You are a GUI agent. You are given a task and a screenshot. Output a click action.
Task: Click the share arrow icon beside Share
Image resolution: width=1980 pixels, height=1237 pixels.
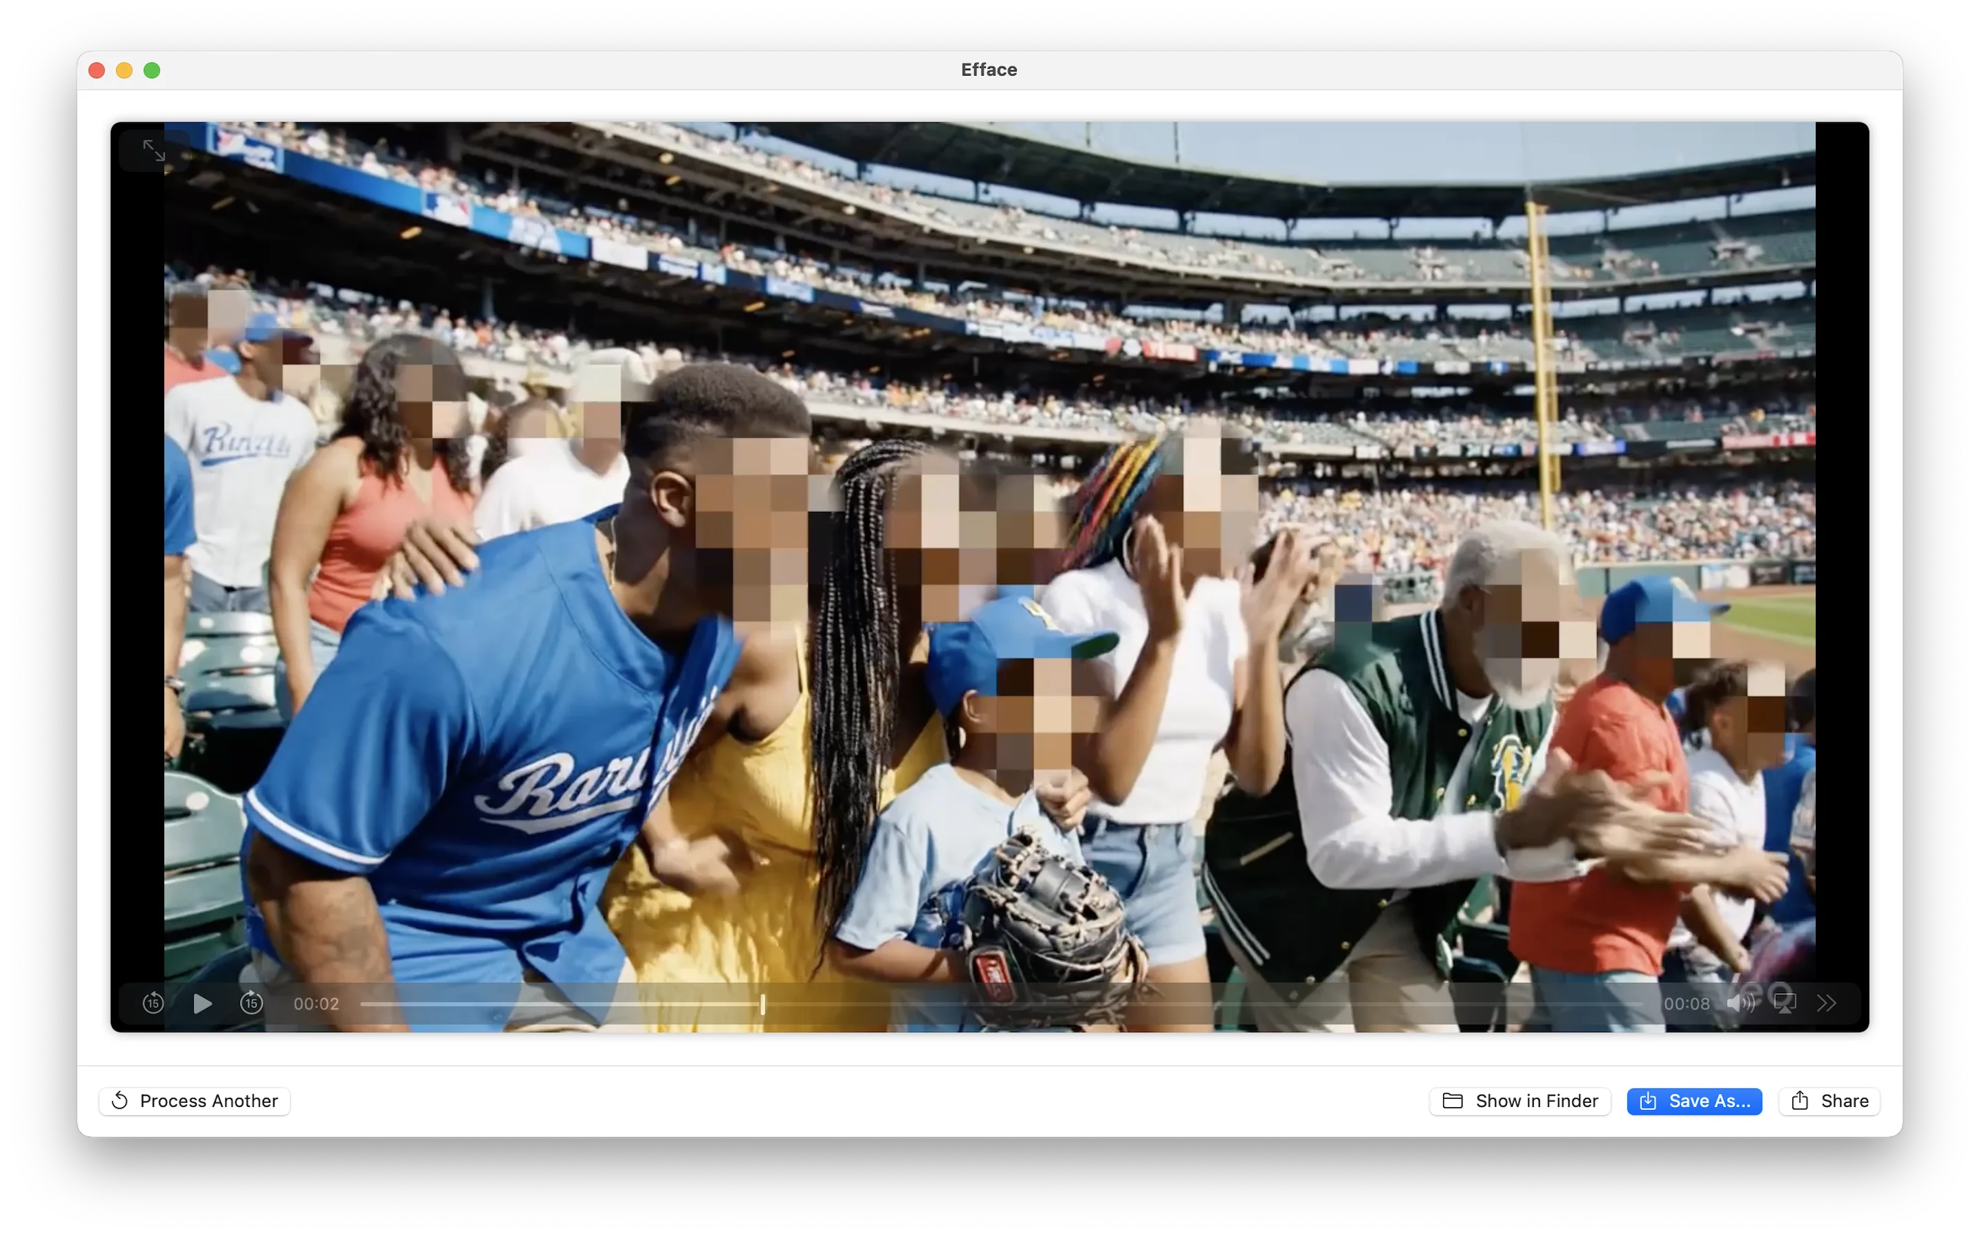(x=1798, y=1100)
